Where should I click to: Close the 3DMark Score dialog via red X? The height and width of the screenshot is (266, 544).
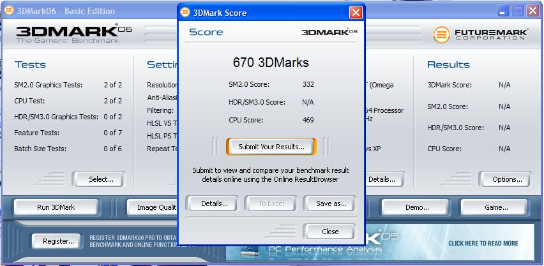356,13
